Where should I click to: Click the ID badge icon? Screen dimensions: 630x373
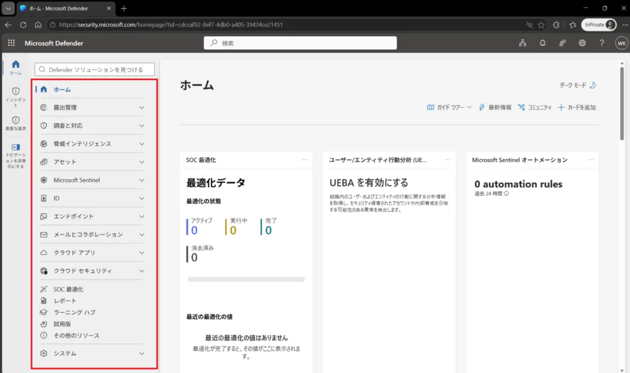[x=44, y=198]
